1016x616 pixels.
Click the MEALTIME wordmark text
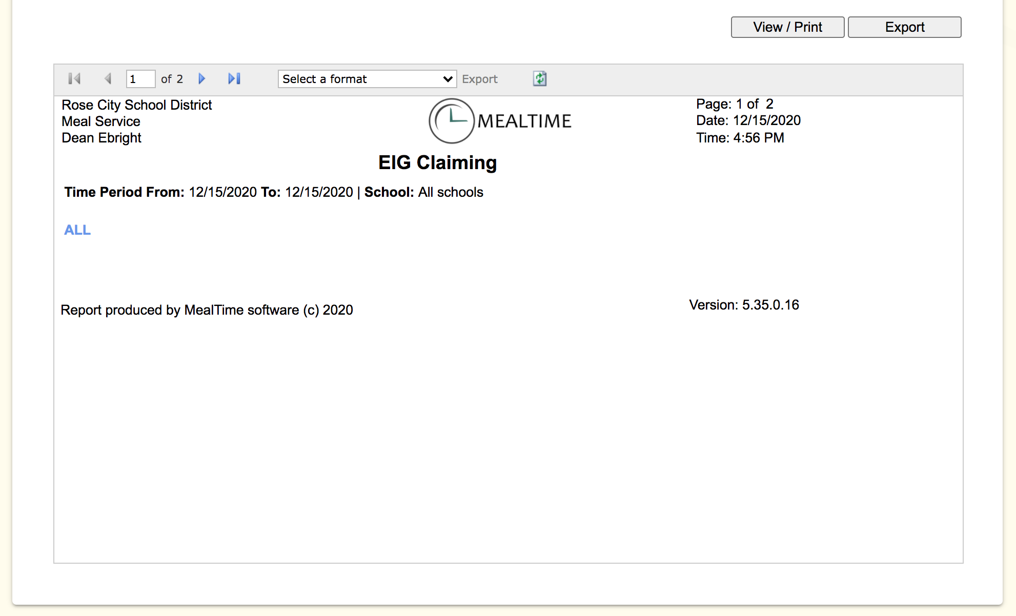pos(524,121)
